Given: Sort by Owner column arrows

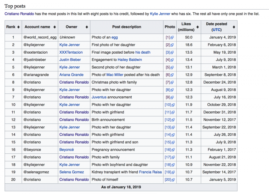Looking at the screenshot, I should click(87, 27).
